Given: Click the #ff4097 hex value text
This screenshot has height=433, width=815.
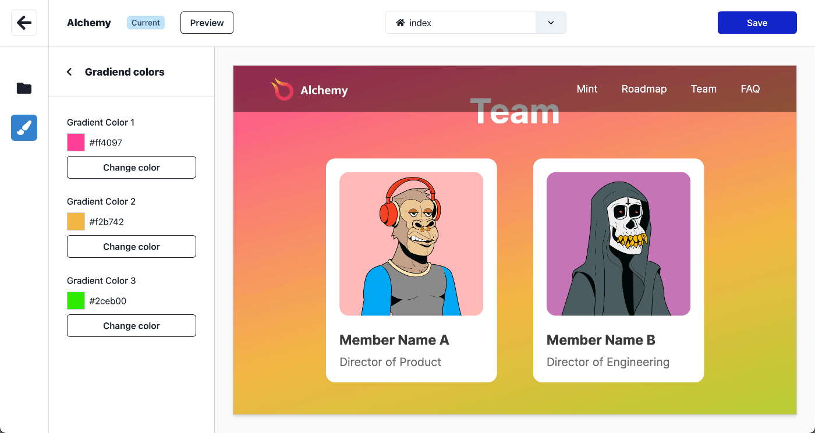Looking at the screenshot, I should tap(105, 143).
